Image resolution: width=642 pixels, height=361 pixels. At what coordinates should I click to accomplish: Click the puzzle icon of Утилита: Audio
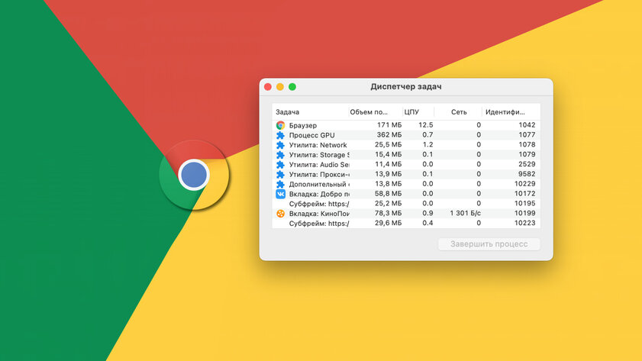[280, 165]
